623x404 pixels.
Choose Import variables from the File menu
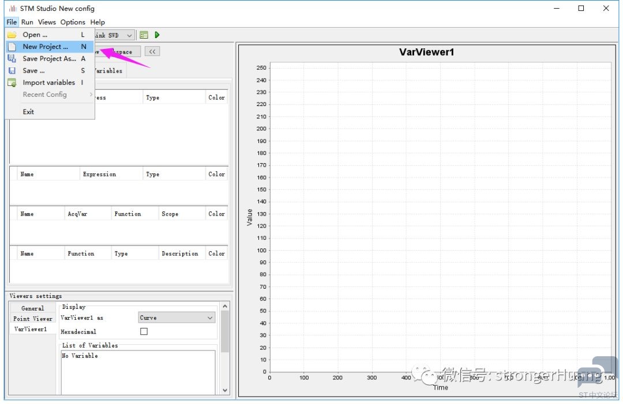coord(48,82)
